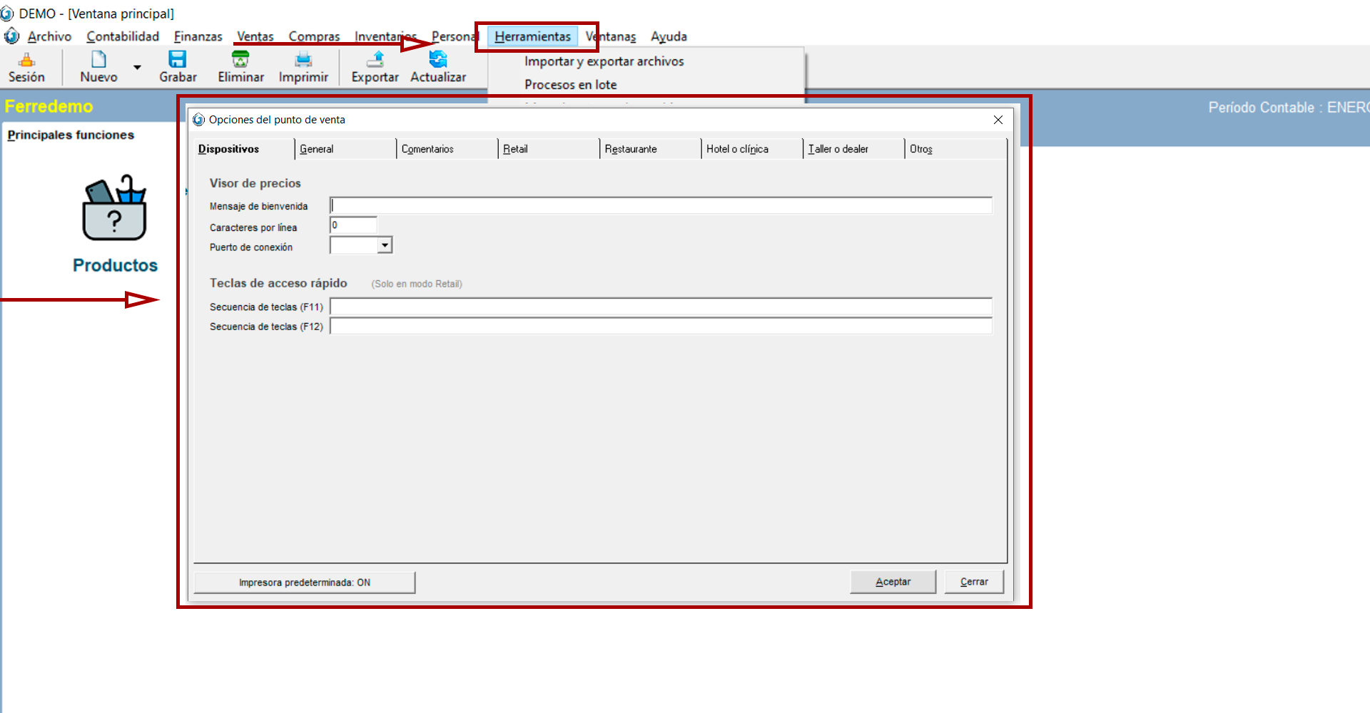Open the Contabilidad menu
The image size is (1370, 713).
123,36
